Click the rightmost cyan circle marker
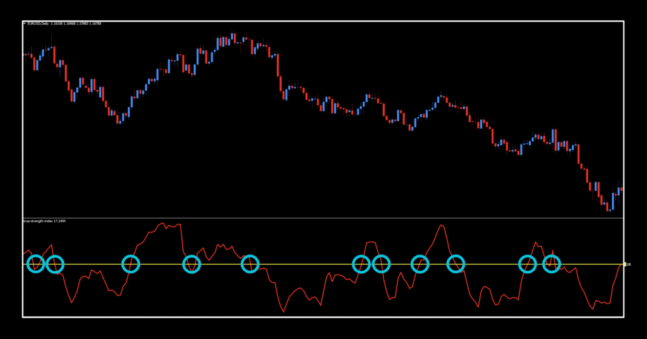 click(552, 264)
